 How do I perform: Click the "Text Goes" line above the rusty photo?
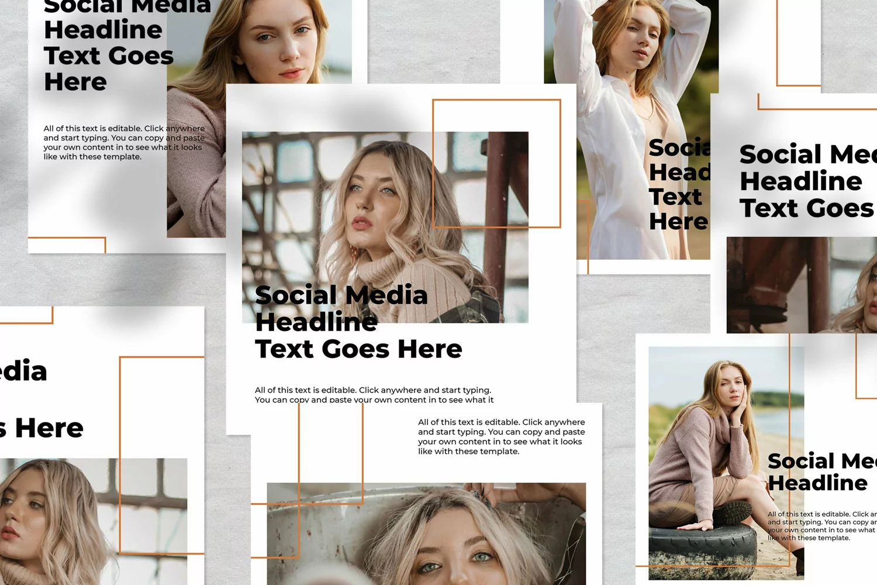pyautogui.click(x=806, y=208)
